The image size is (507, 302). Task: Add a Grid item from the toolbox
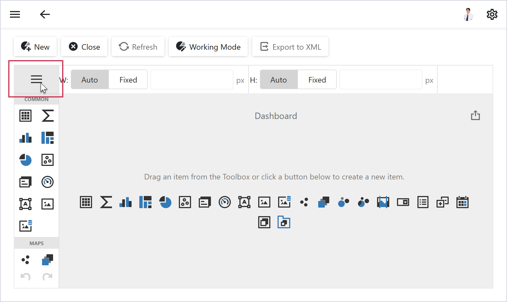pos(25,116)
